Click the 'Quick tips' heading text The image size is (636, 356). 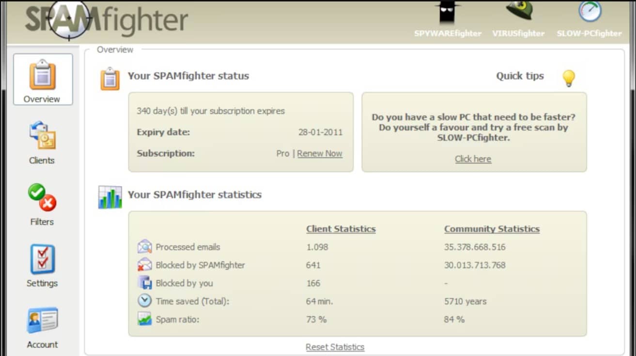520,76
